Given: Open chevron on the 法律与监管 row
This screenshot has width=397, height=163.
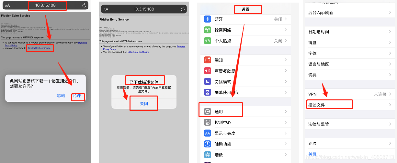Looking at the screenshot, I should tap(390, 124).
